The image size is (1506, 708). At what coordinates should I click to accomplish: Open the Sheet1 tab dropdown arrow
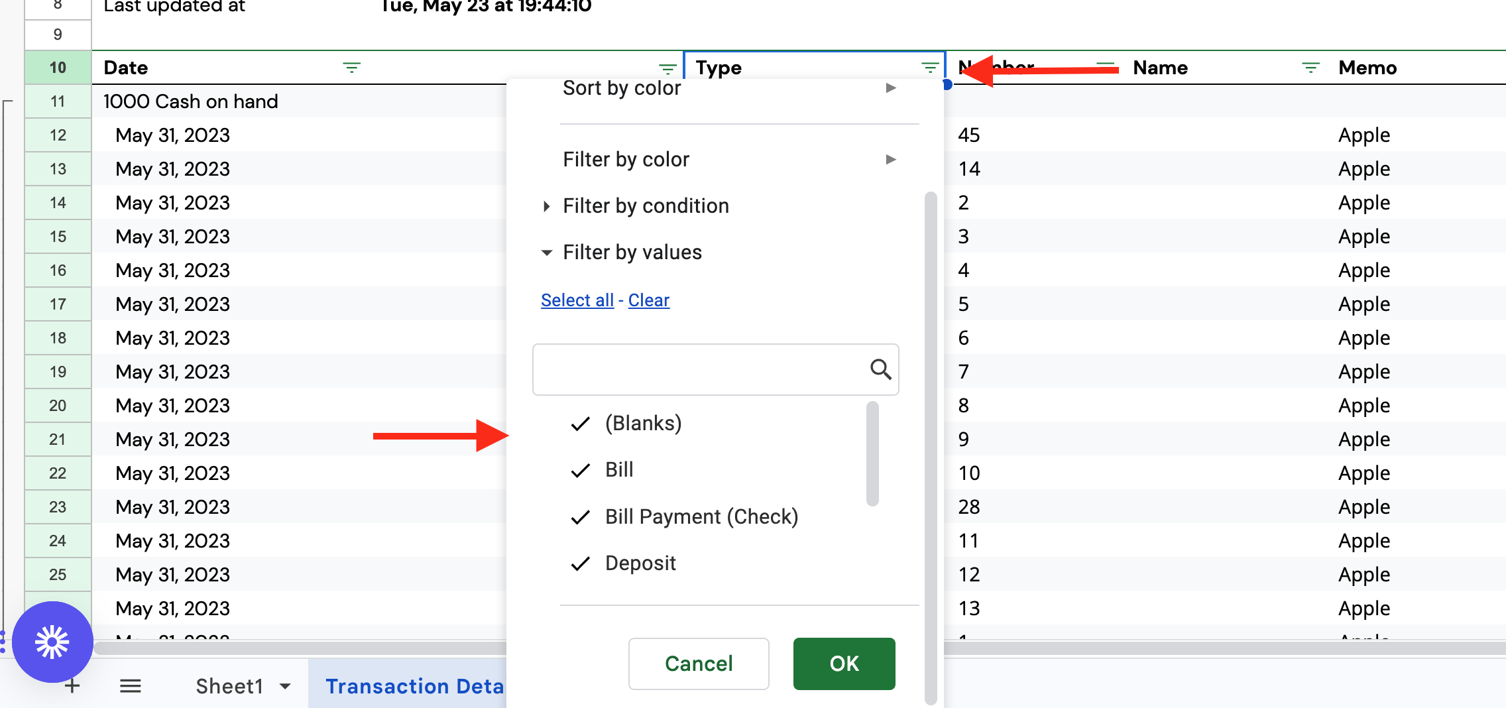[285, 686]
